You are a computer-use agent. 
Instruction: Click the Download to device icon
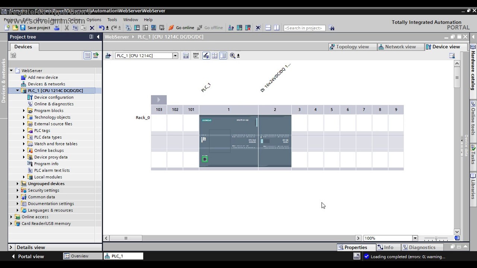tap(137, 28)
